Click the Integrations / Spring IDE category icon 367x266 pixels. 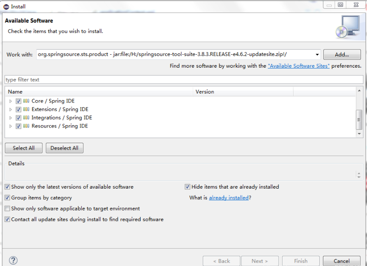point(26,118)
